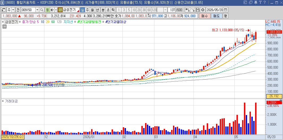Click the pink 5 moving average label

(x=38, y=22)
